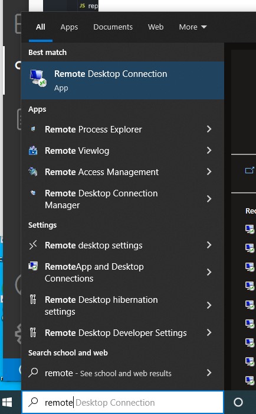Expand Remote Access Management options arrow

point(209,172)
